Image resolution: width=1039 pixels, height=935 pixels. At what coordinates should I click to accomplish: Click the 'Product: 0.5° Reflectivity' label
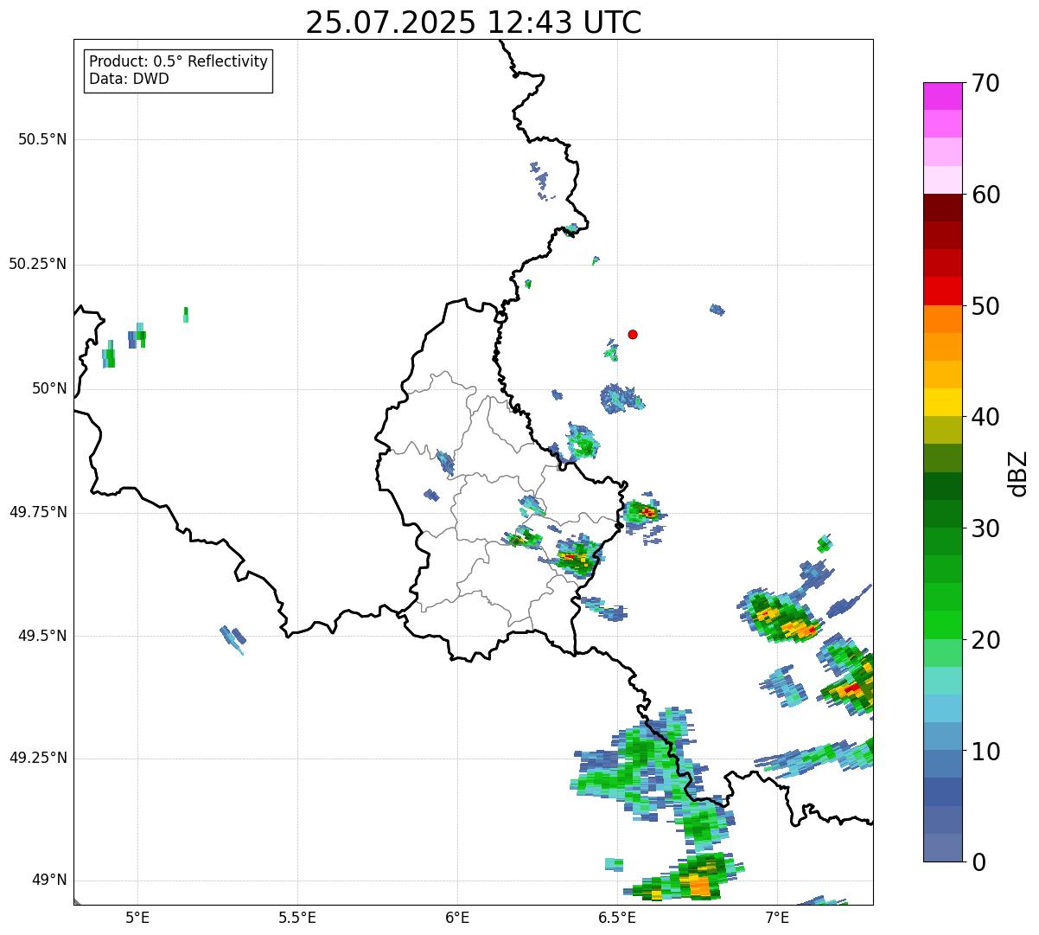[x=179, y=62]
